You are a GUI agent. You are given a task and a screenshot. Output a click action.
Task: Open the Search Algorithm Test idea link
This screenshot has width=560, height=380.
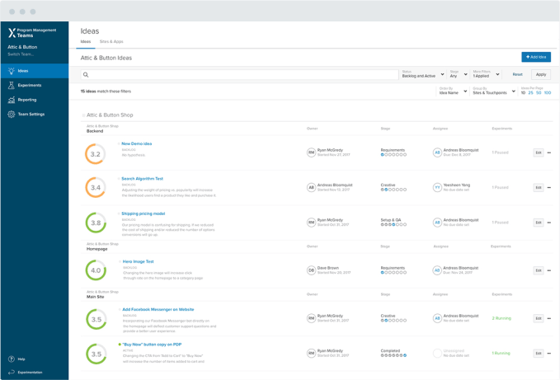click(142, 179)
